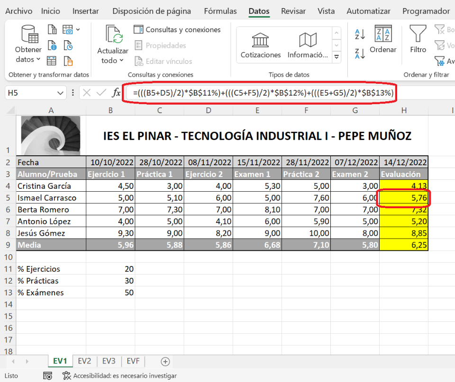The width and height of the screenshot is (455, 382).
Task: Click the insert function fx icon
Action: (x=116, y=93)
